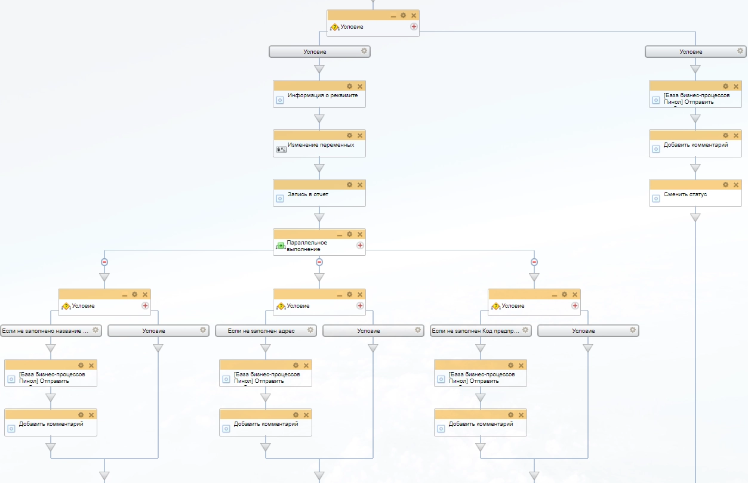
Task: Delete the "Сменить статус" block
Action: coord(736,185)
